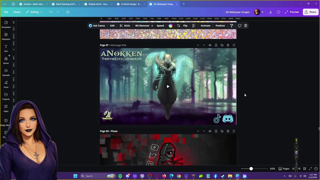Image resolution: width=320 pixels, height=180 pixels.
Task: Undo the last action
Action: [51, 12]
